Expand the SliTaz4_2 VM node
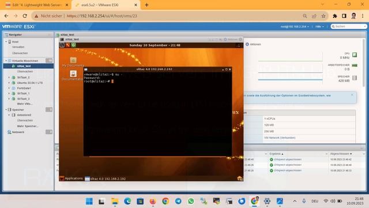The height and width of the screenshot is (208, 369). pyautogui.click(x=9, y=77)
